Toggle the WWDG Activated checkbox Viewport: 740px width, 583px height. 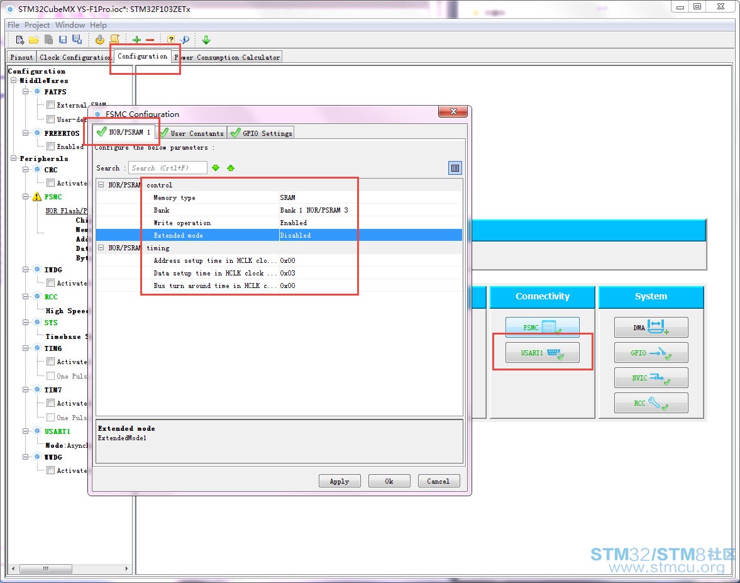click(x=50, y=470)
